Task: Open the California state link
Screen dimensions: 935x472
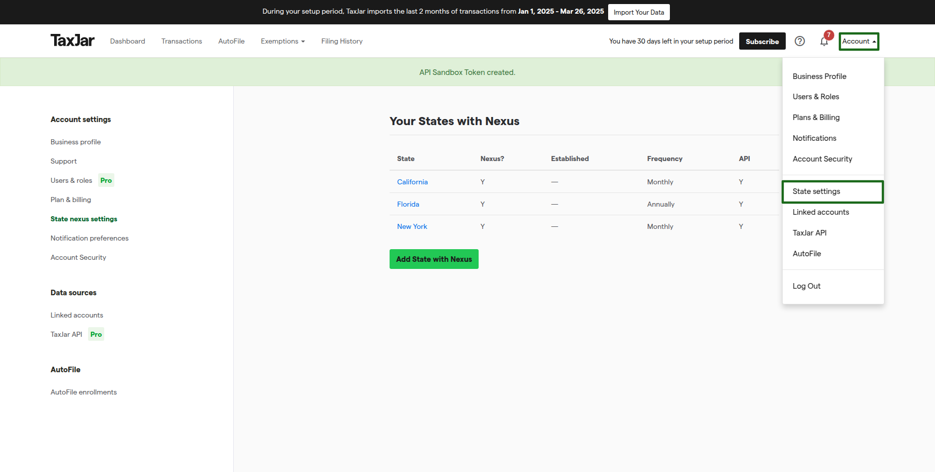Action: 412,182
